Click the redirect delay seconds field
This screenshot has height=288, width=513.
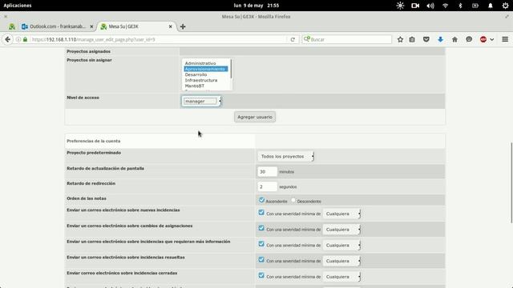pyautogui.click(x=267, y=186)
